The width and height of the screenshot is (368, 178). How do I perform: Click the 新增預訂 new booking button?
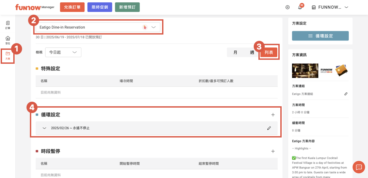(127, 7)
